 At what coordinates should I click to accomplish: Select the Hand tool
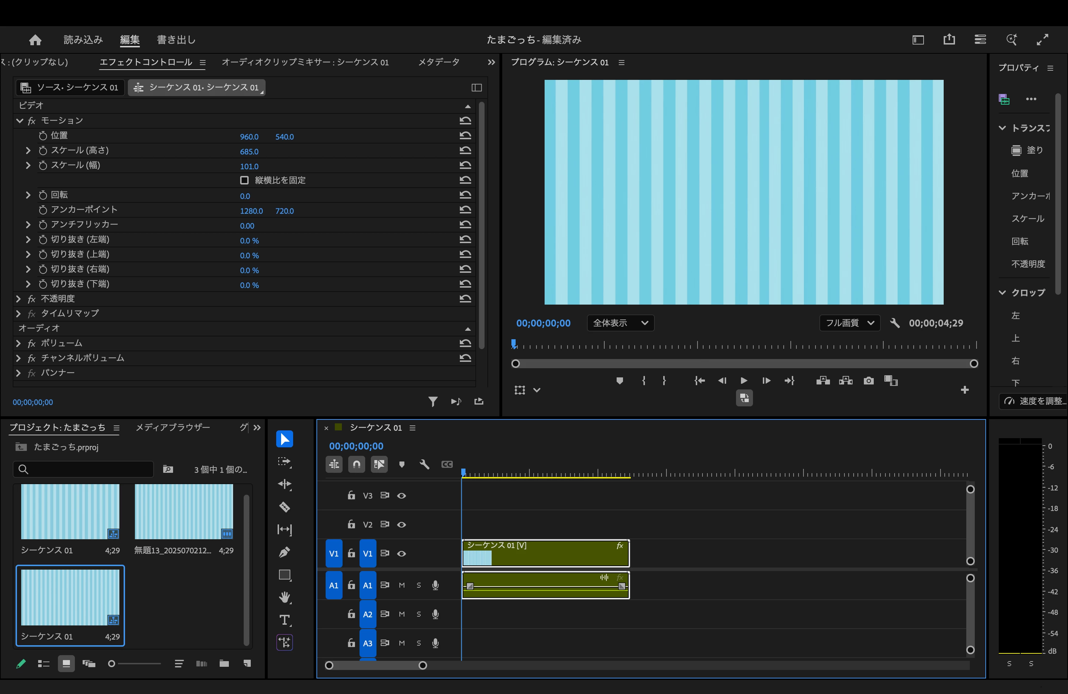285,597
